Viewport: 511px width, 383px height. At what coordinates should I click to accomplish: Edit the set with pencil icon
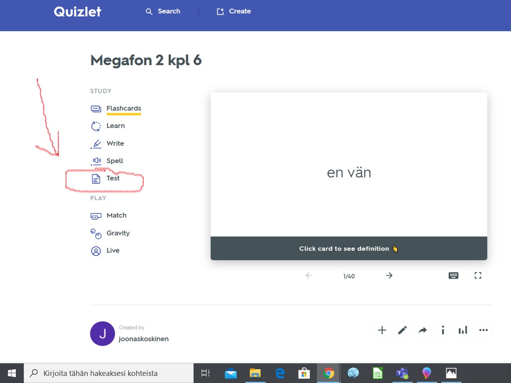click(402, 330)
